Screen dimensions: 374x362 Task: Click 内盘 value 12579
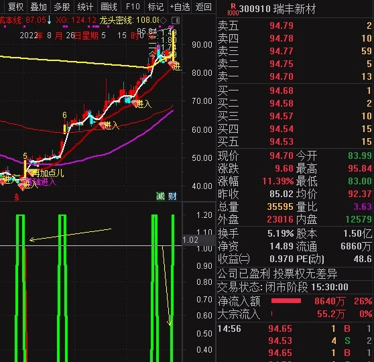tap(359, 219)
